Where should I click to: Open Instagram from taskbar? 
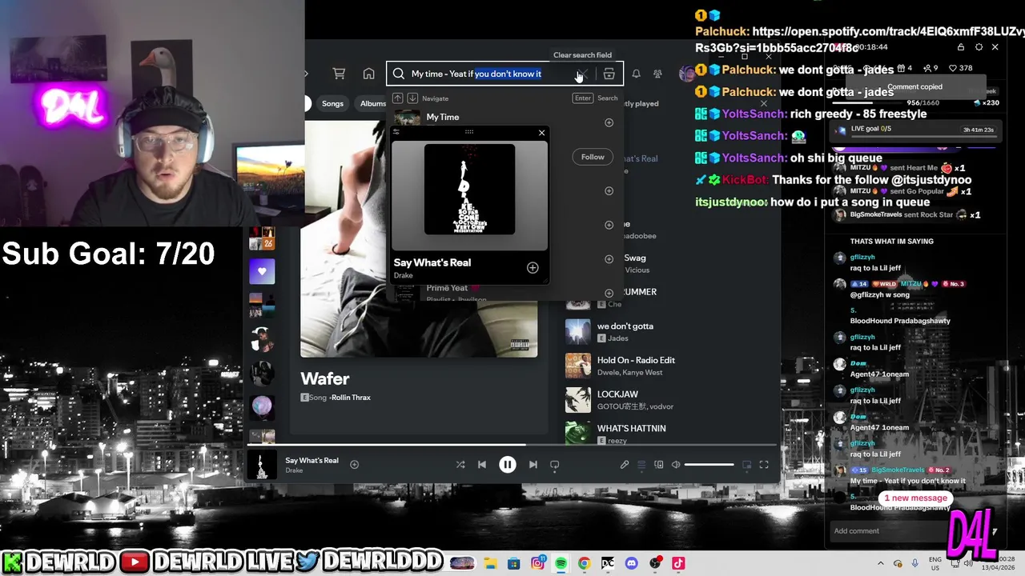[537, 563]
